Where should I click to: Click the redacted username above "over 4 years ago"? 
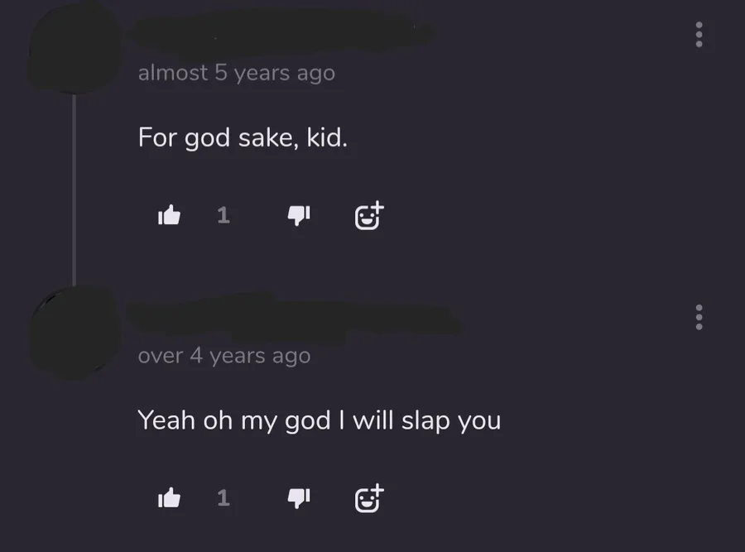pos(294,319)
